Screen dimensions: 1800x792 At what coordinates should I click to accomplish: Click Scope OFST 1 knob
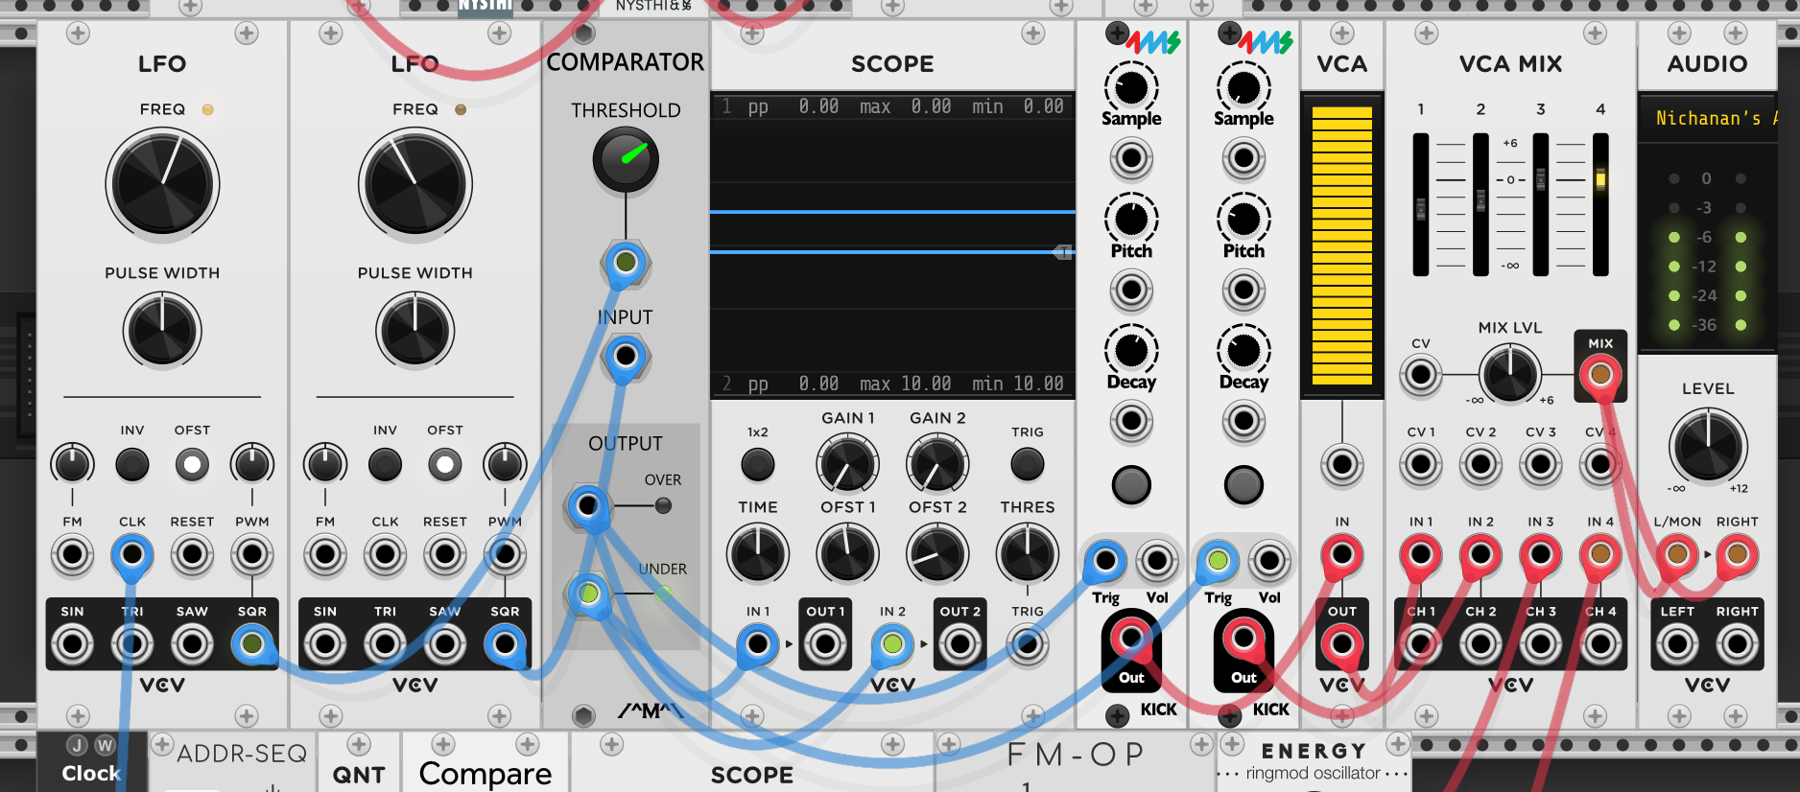point(847,554)
